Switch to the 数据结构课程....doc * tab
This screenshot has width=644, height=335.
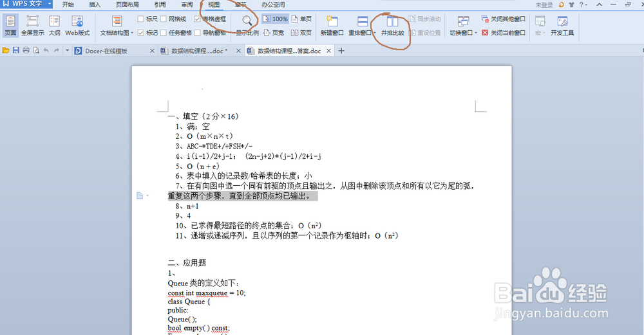(200, 51)
